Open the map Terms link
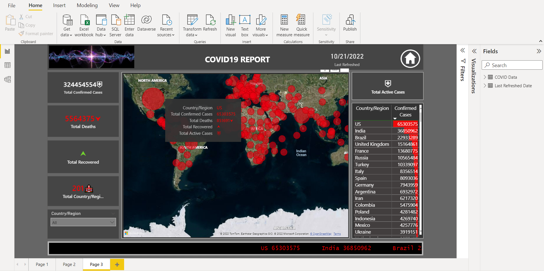 click(x=337, y=234)
